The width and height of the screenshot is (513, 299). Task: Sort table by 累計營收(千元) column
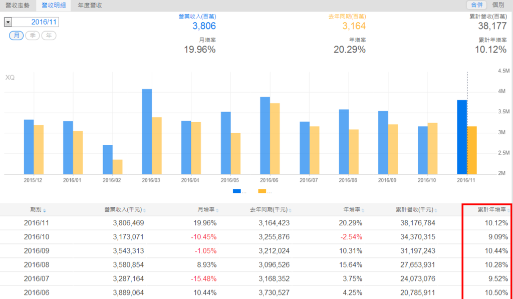point(416,210)
